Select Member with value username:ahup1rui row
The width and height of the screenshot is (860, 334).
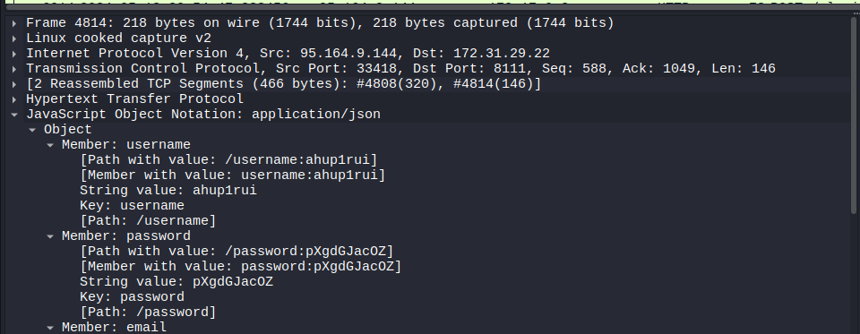coord(233,175)
